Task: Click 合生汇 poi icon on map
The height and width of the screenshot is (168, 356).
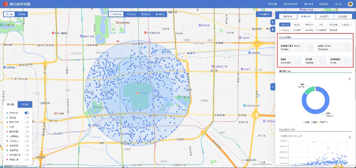Action: [x=242, y=69]
